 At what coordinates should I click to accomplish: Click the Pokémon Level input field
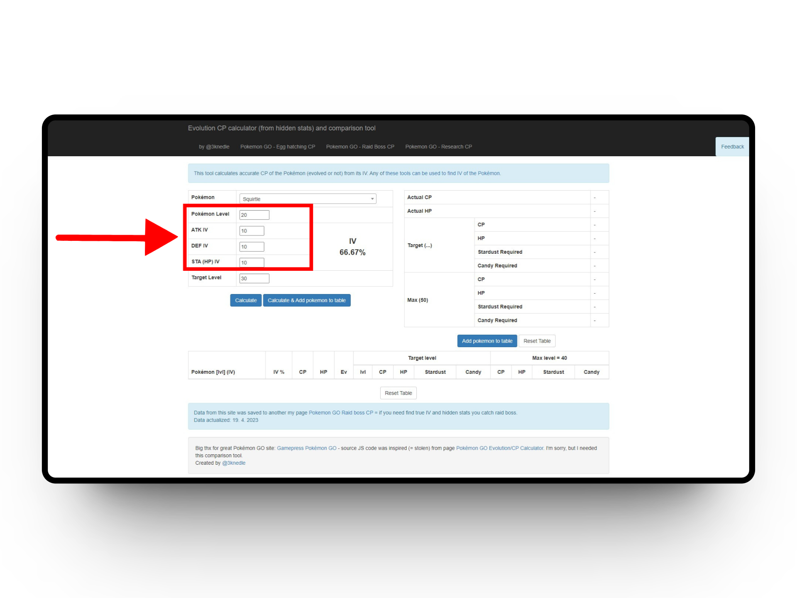254,215
